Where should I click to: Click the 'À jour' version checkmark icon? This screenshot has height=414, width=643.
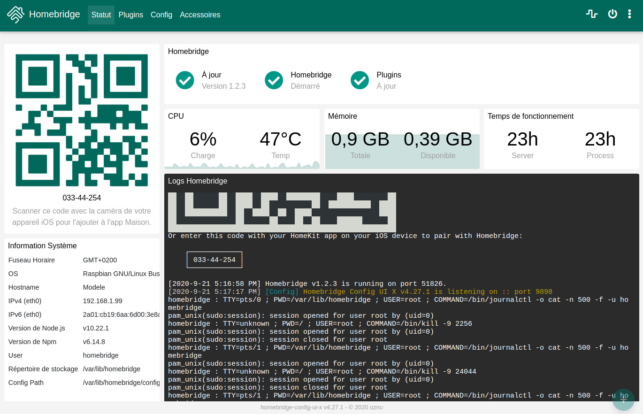coord(185,80)
